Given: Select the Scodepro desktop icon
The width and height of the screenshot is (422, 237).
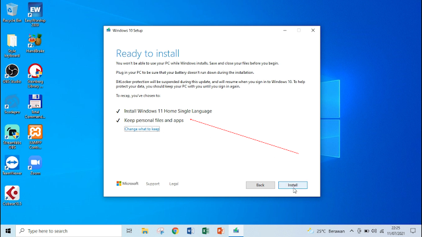Looking at the screenshot, I should (x=12, y=104).
